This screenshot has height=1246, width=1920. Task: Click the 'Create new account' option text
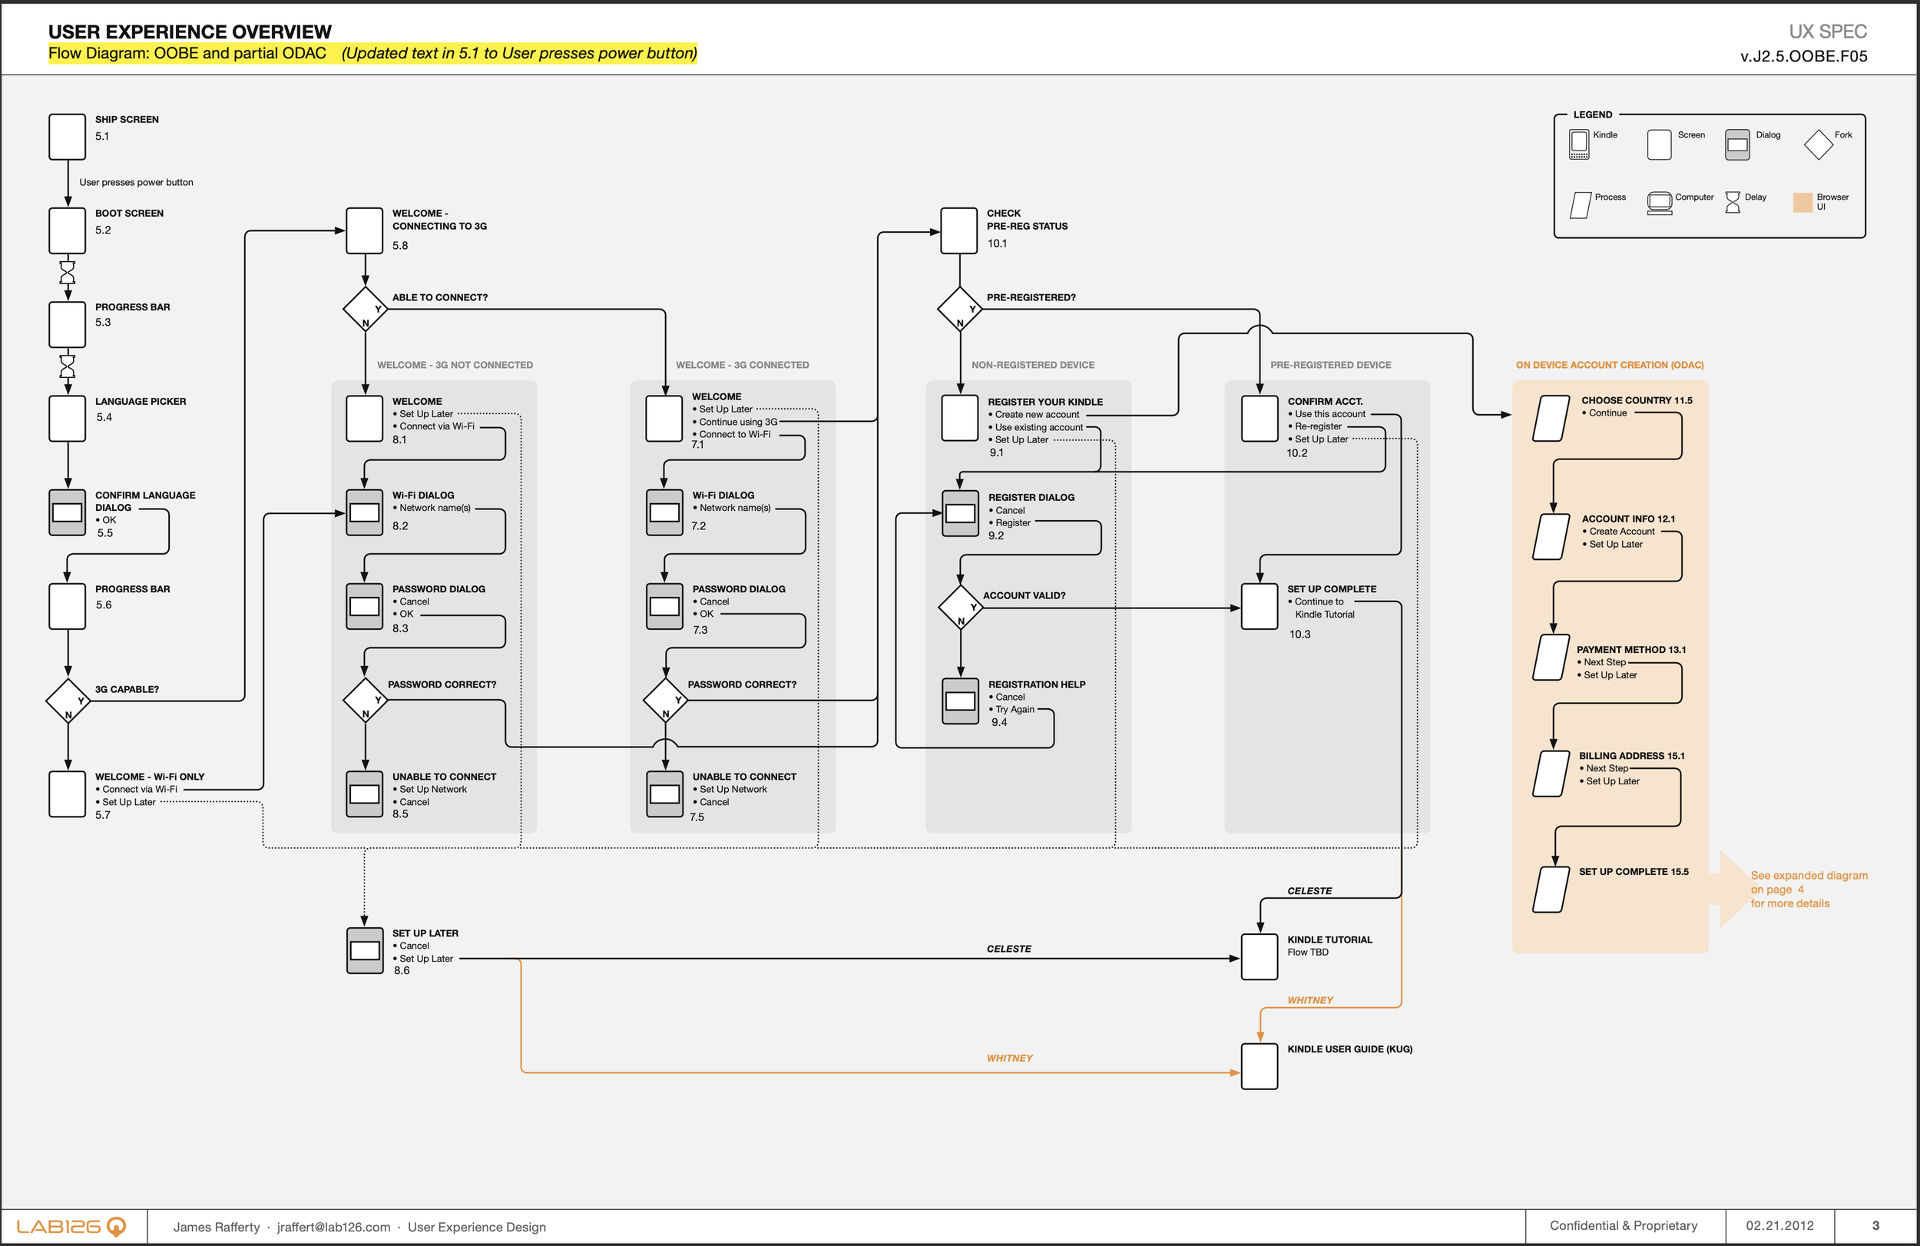(x=1037, y=415)
